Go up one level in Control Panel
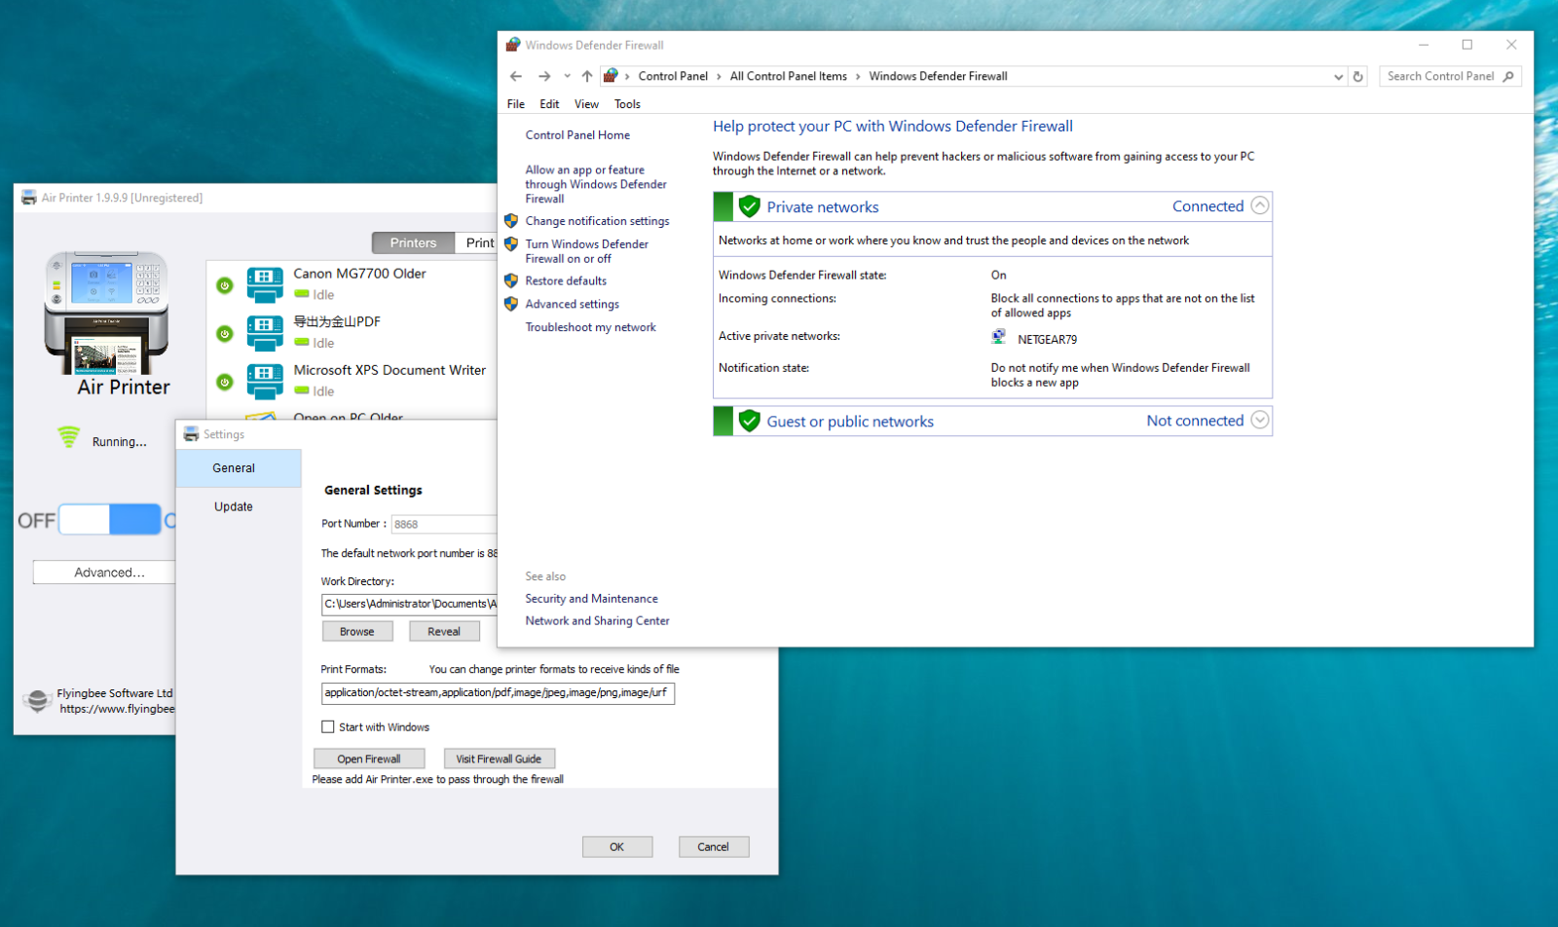Screen dimensions: 1558x927 (587, 76)
